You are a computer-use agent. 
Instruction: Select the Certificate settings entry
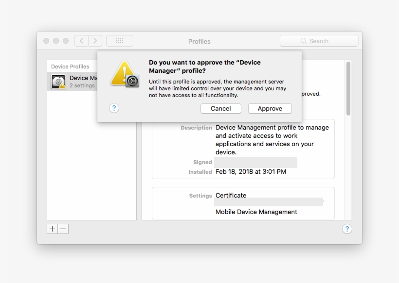coord(231,196)
